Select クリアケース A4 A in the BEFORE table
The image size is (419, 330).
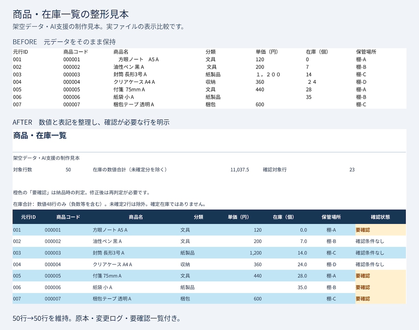[134, 82]
